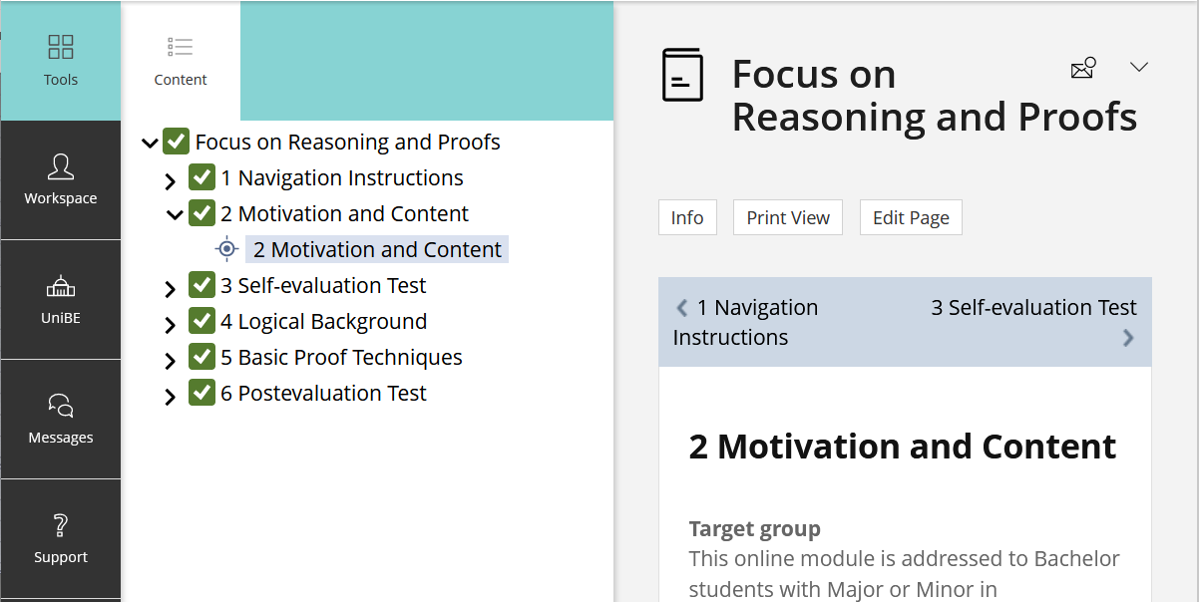Viewport: 1200px width, 602px height.
Task: Open the page actions dropdown chevron
Action: click(x=1139, y=67)
